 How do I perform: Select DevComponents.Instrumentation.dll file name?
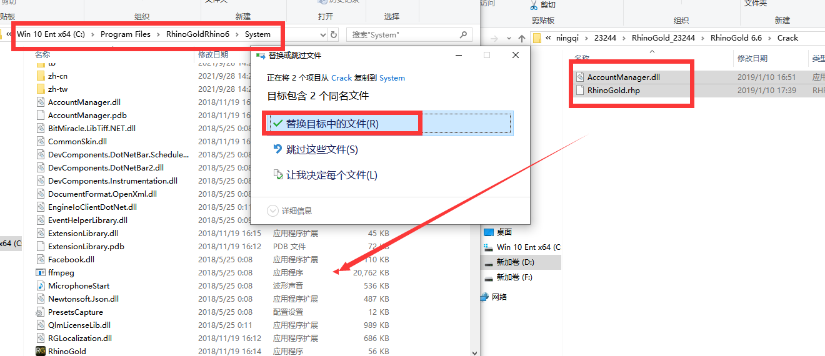pyautogui.click(x=112, y=181)
